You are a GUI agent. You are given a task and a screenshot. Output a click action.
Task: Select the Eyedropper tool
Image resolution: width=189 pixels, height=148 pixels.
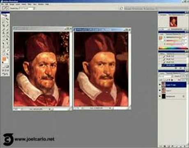7,50
